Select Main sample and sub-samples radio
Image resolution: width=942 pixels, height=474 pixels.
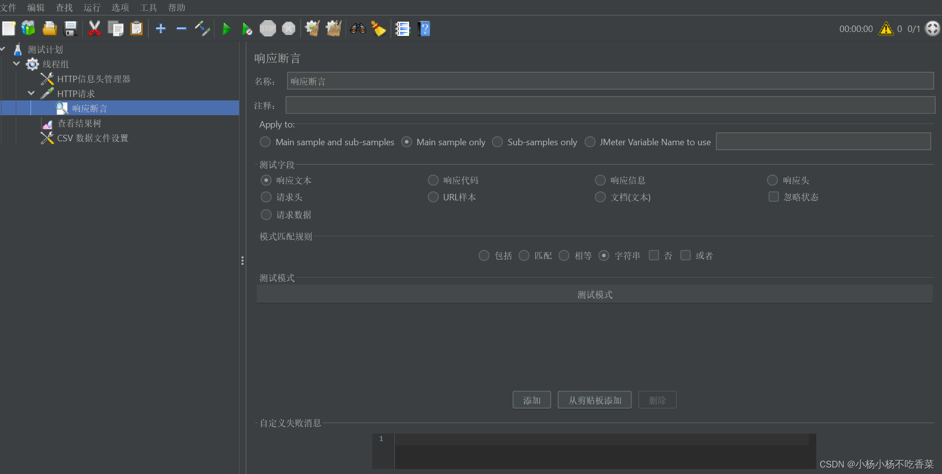[265, 142]
